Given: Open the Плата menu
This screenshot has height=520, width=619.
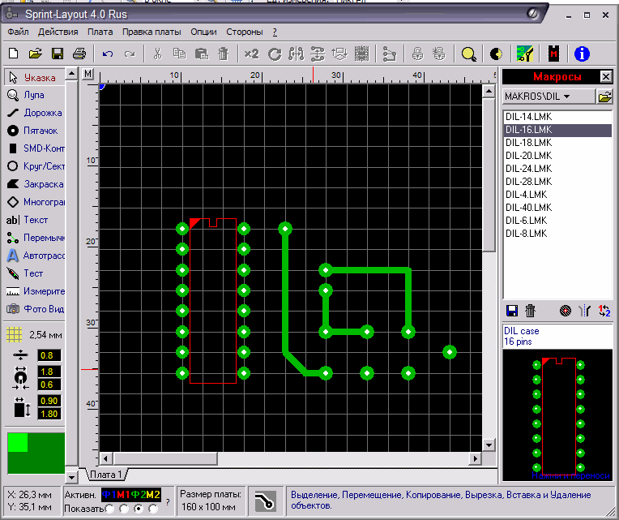Looking at the screenshot, I should 100,32.
